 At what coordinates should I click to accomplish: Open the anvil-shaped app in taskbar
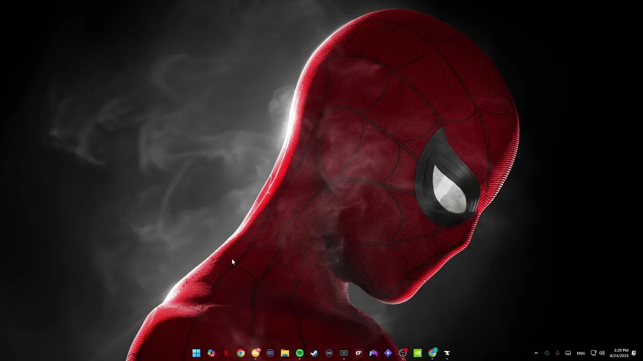pos(447,353)
